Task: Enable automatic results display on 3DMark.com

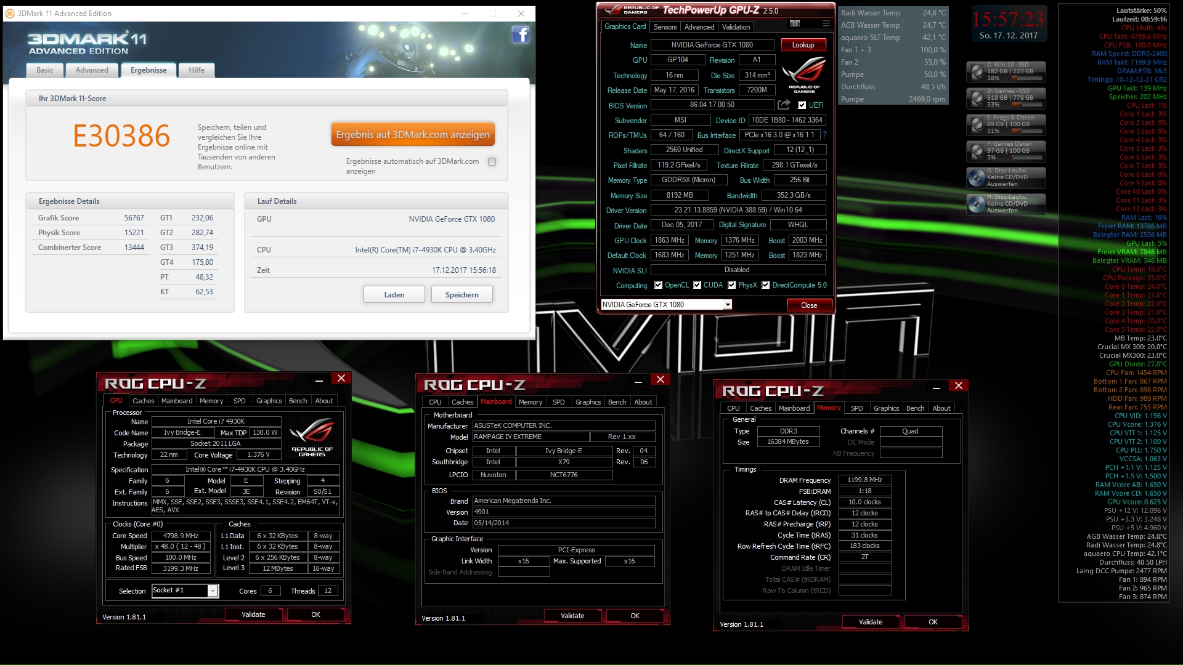Action: (492, 162)
